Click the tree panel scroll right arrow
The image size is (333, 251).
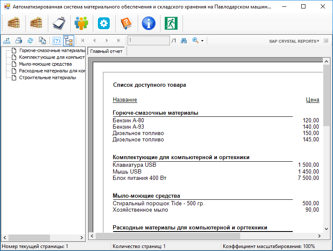[x=81, y=237]
